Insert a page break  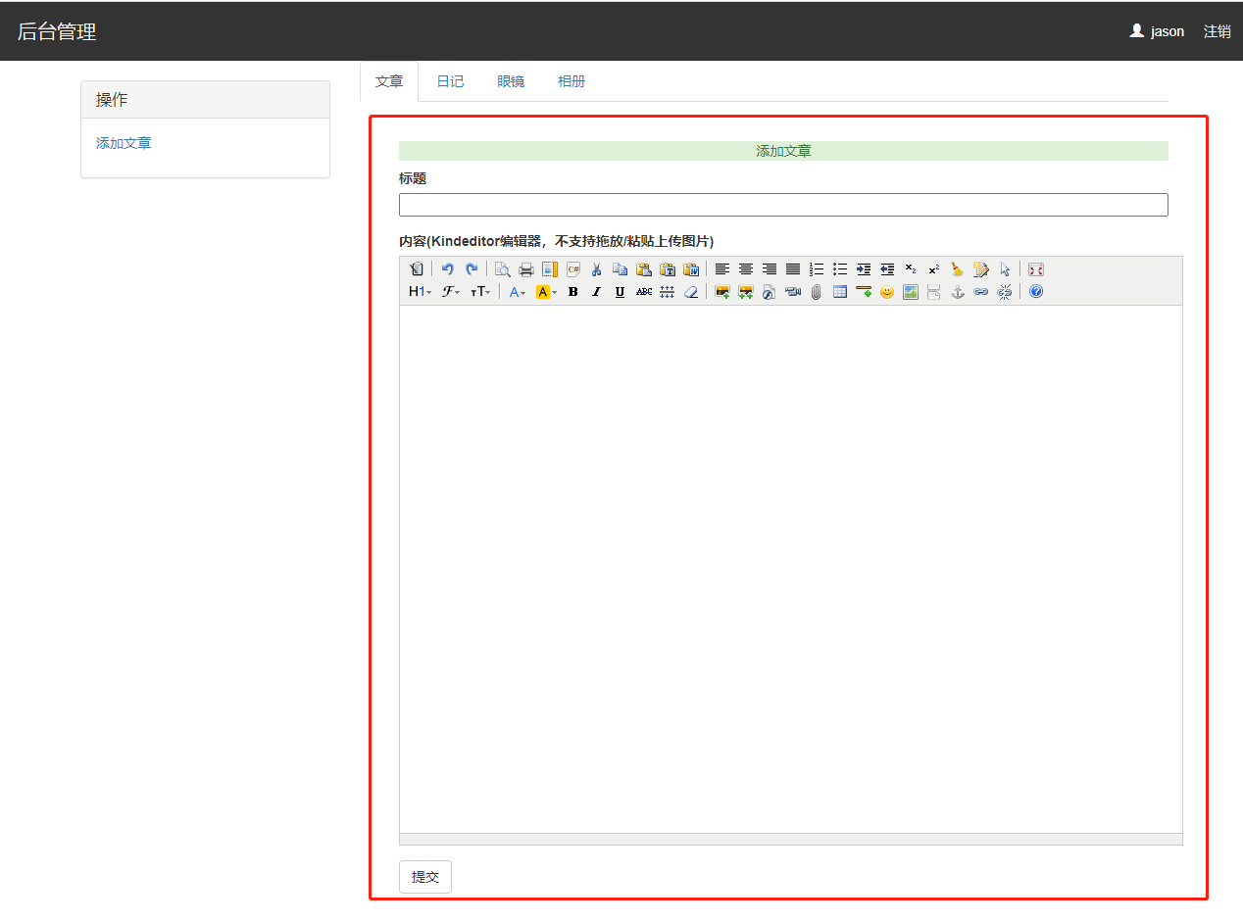[934, 292]
